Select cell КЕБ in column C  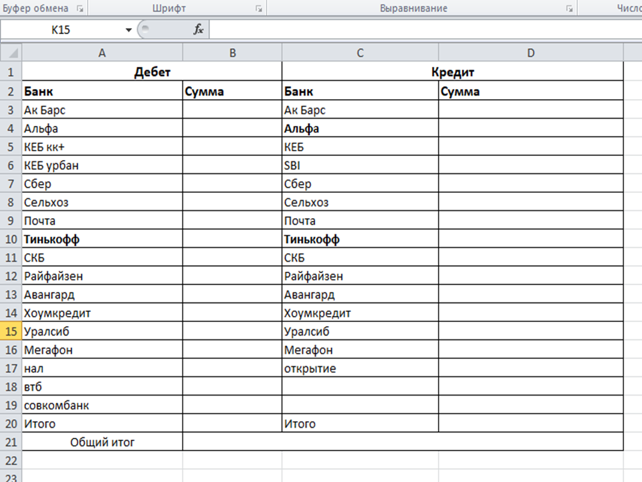360,147
